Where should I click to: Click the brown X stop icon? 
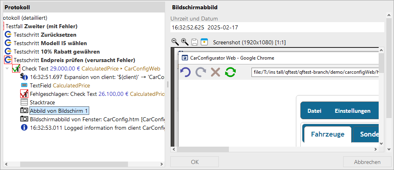tap(215, 72)
